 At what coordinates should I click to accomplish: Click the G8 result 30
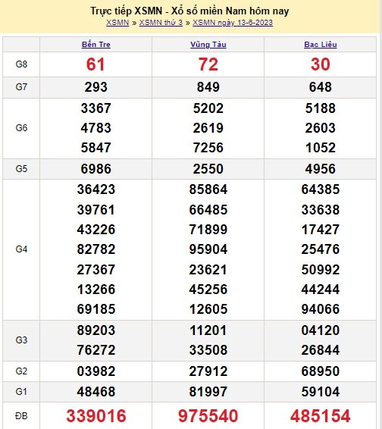point(321,64)
